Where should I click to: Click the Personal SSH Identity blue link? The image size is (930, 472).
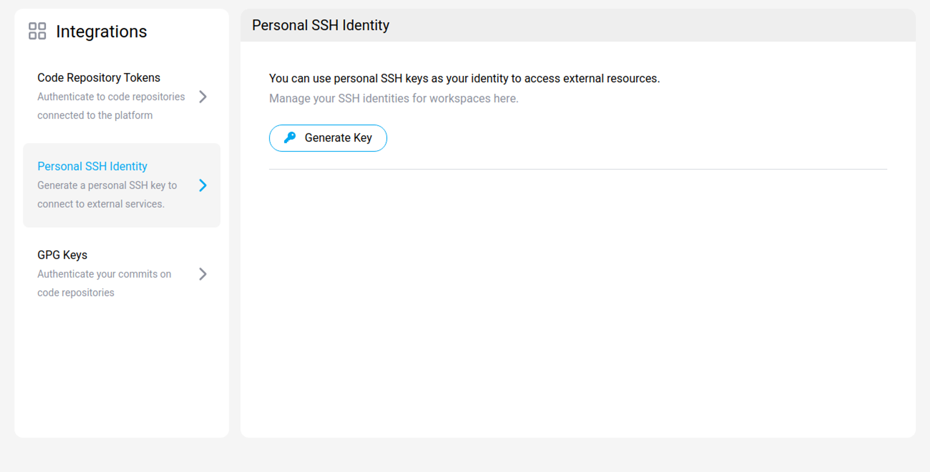tap(92, 166)
